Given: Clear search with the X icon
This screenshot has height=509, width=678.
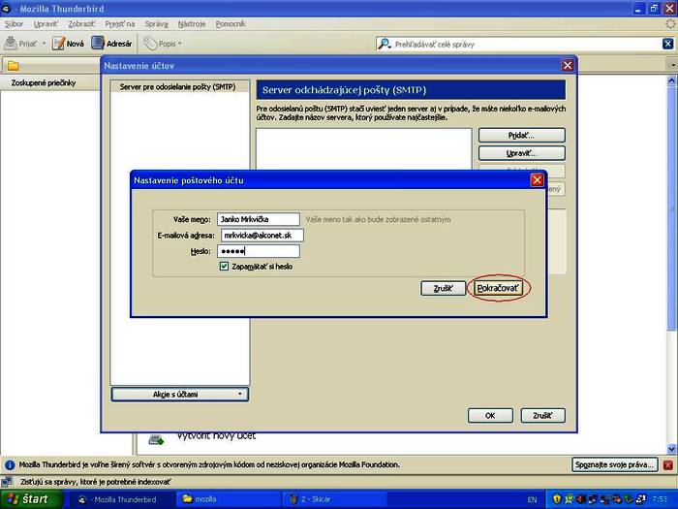Looking at the screenshot, I should point(667,44).
